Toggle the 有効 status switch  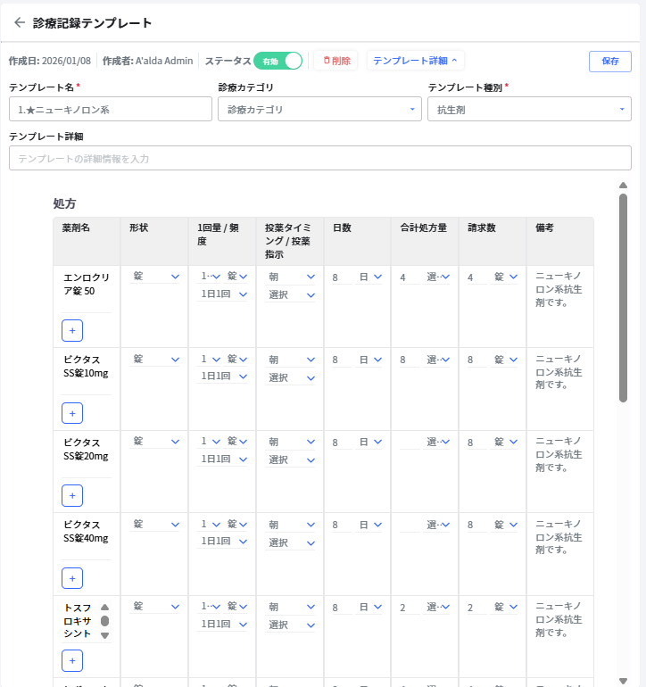point(278,61)
